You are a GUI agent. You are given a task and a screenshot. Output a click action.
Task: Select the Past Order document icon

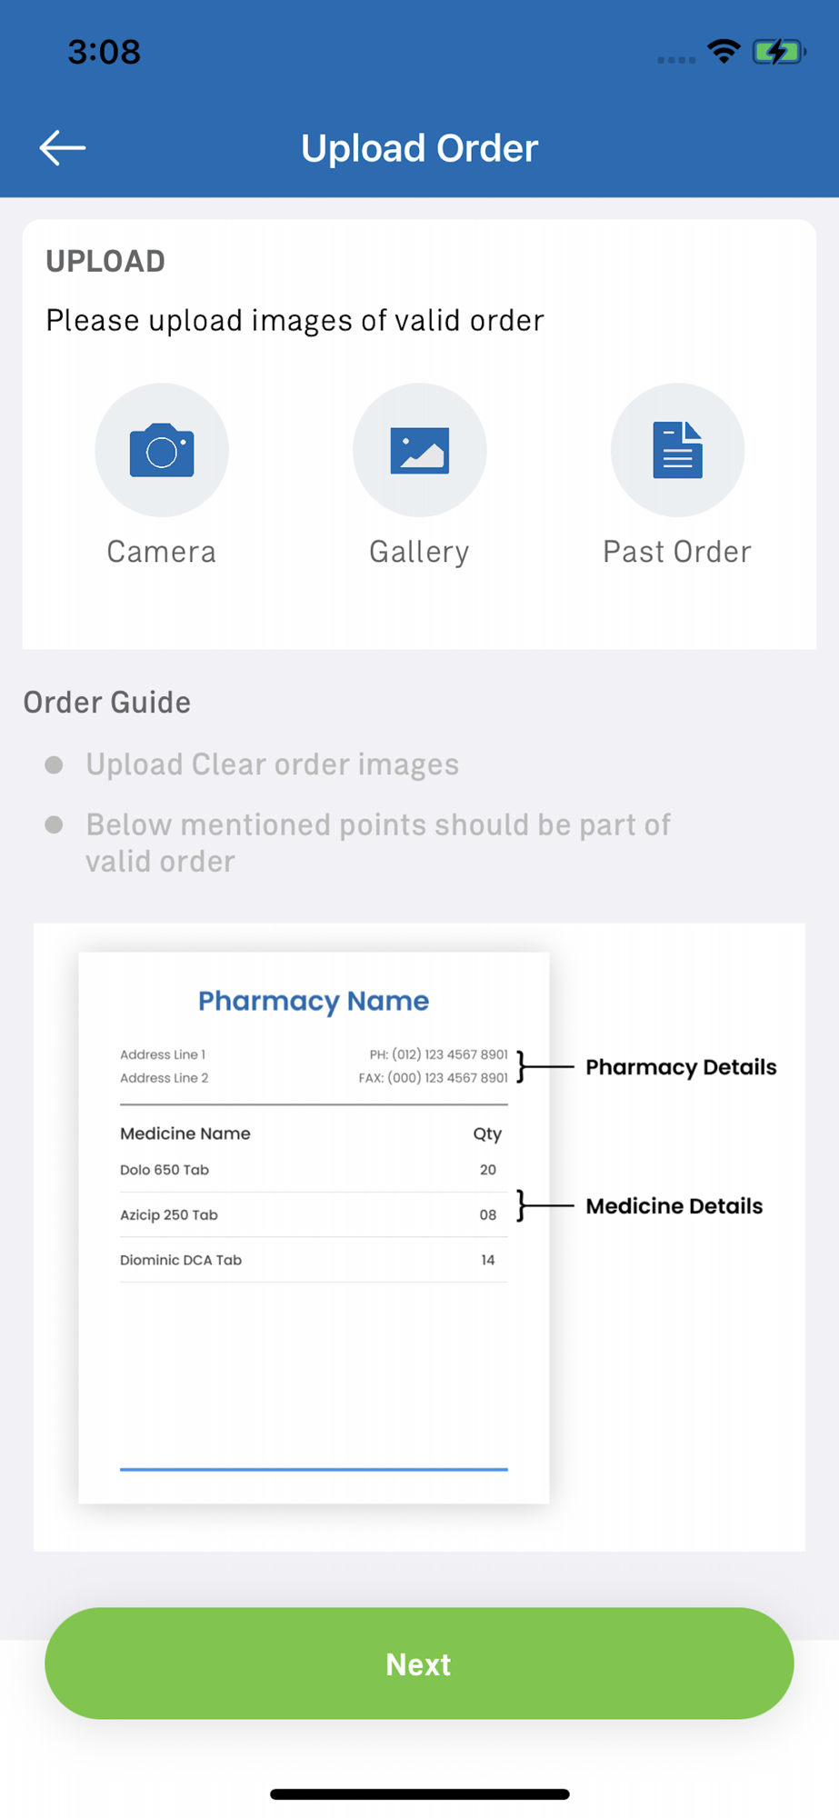tap(677, 450)
